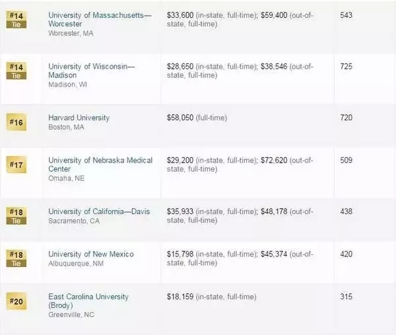Viewport: 396px width, 335px height.
Task: Click the #16 rank badge for Harvard
Action: (x=16, y=122)
